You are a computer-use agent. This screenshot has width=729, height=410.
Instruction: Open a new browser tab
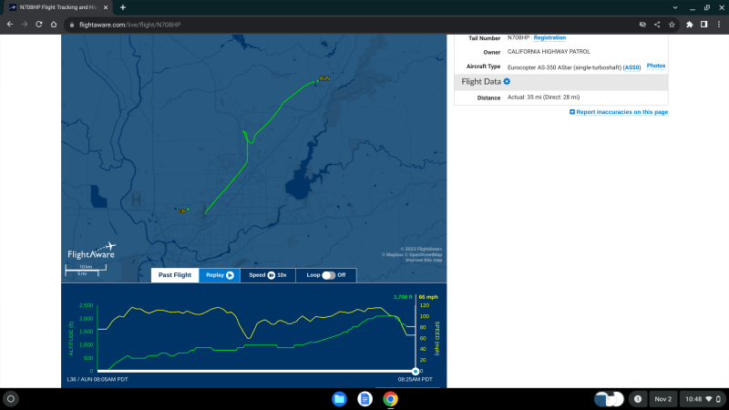(123, 7)
